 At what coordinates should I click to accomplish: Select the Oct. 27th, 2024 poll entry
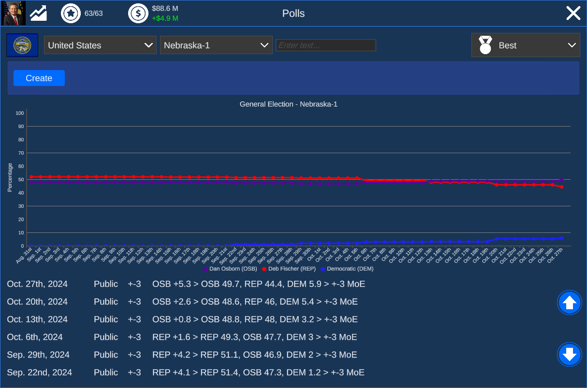(186, 284)
